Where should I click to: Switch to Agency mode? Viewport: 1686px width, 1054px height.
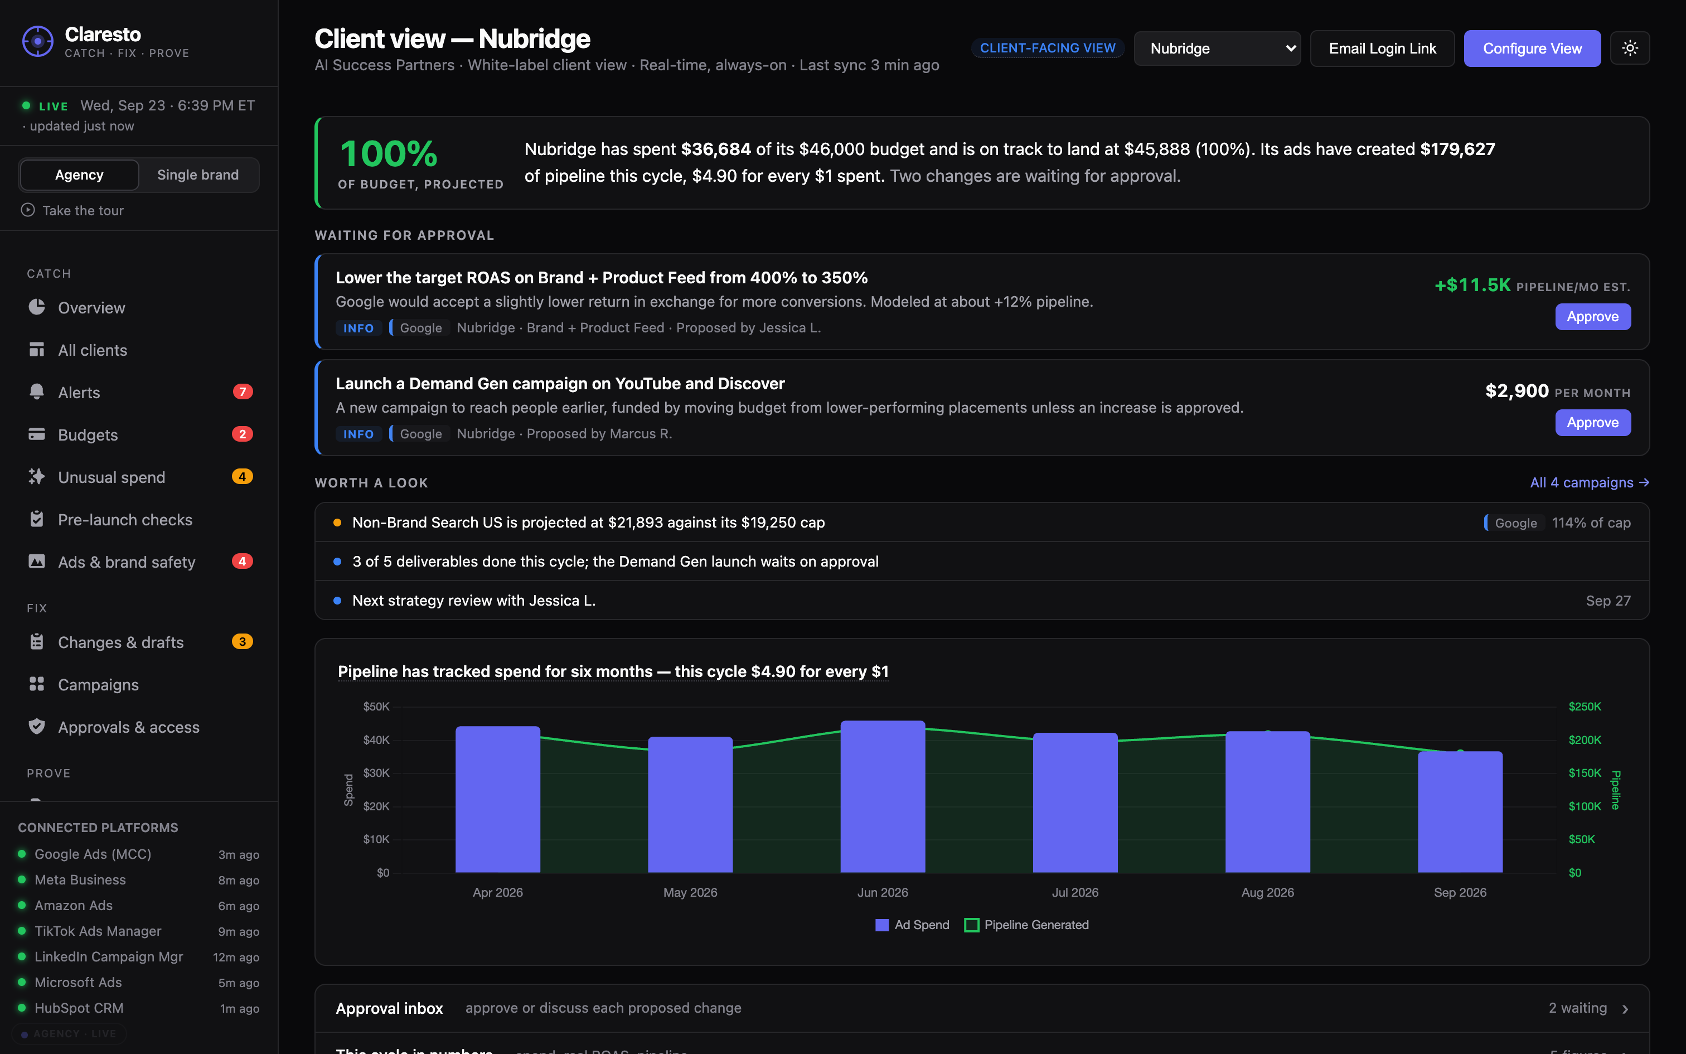[x=79, y=175]
